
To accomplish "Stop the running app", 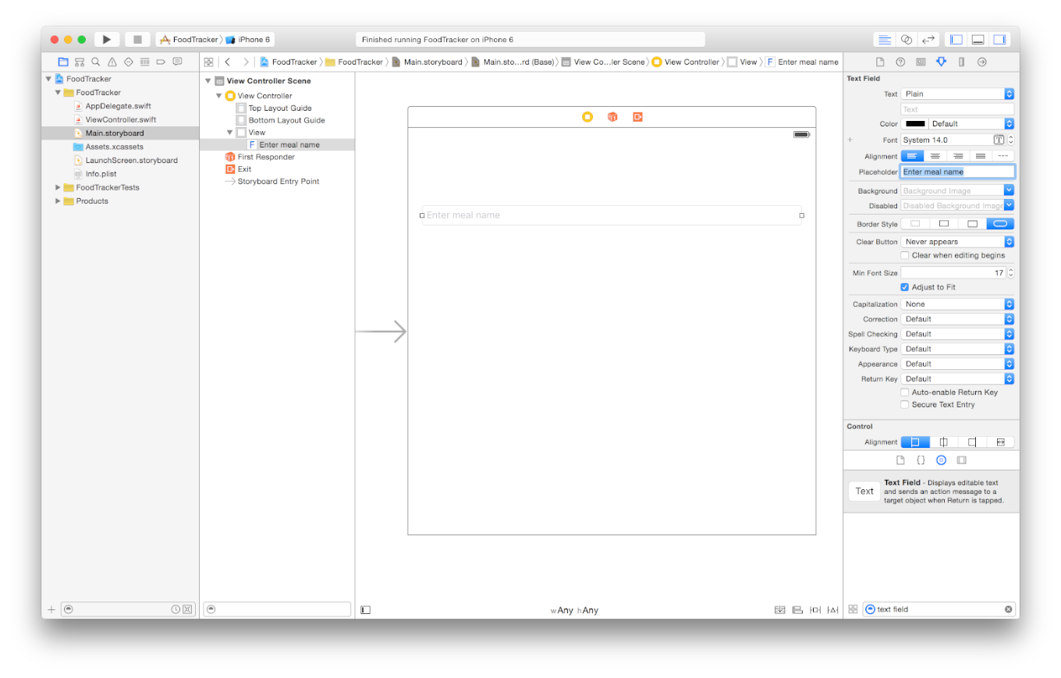I will tap(137, 39).
